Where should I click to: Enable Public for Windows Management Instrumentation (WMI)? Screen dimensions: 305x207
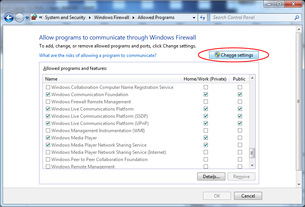tap(240, 131)
